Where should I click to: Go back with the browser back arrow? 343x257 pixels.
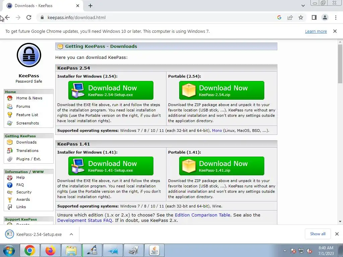point(7,17)
